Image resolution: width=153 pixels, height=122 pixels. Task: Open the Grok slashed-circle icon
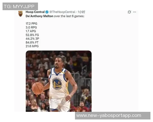coord(129,12)
